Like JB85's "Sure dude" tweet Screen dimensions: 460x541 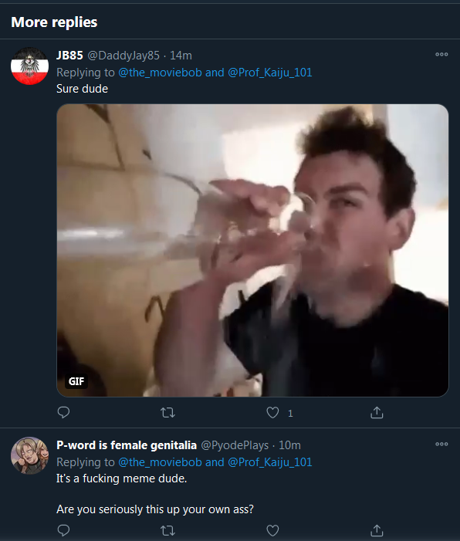coord(272,412)
